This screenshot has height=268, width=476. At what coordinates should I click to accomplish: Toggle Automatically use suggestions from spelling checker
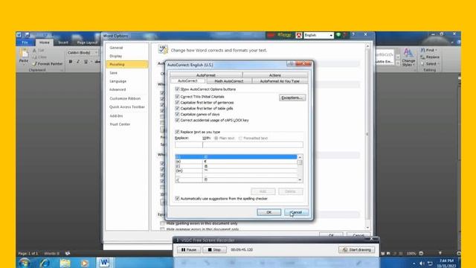click(177, 199)
